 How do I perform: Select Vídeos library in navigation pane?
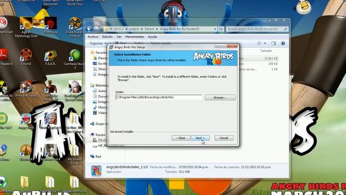[99, 113]
